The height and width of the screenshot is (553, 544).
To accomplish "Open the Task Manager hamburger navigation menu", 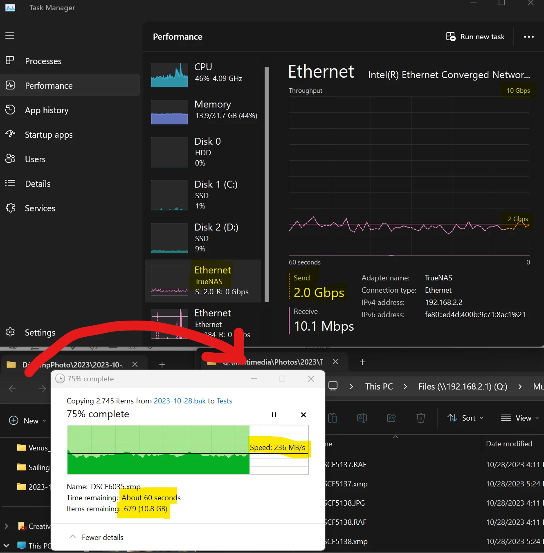I will 10,36.
